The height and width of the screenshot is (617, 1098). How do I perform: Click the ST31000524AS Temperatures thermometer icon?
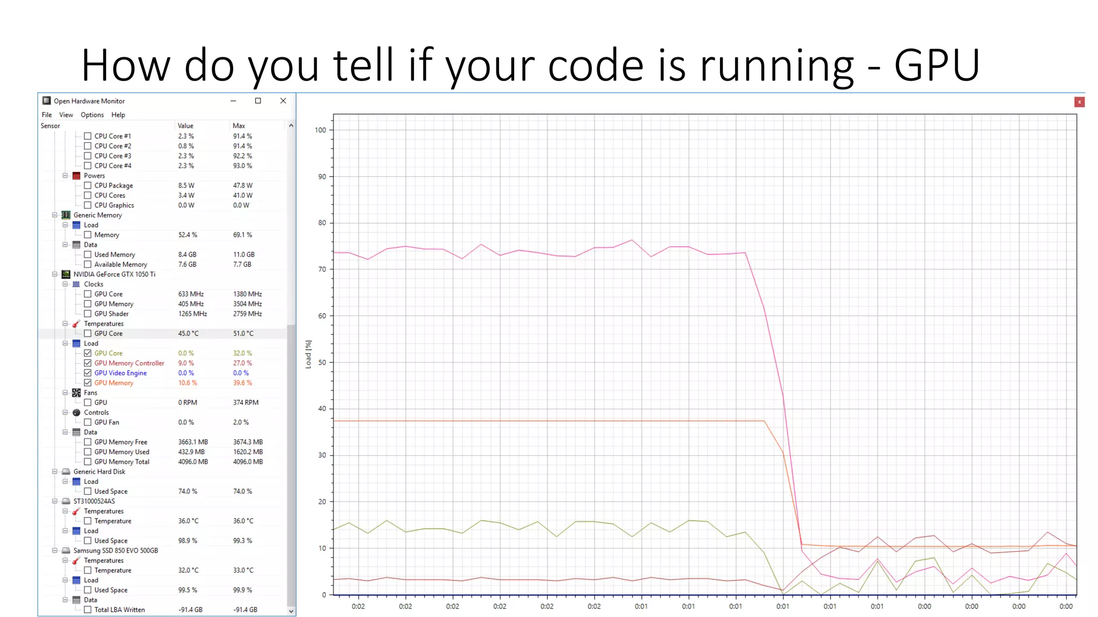76,511
